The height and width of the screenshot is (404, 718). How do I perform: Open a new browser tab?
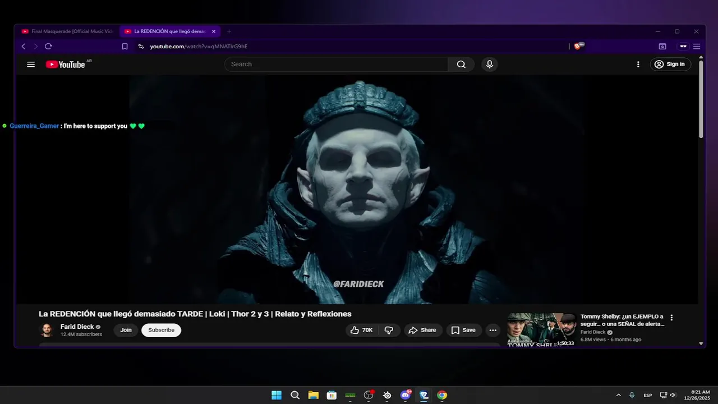click(x=229, y=31)
